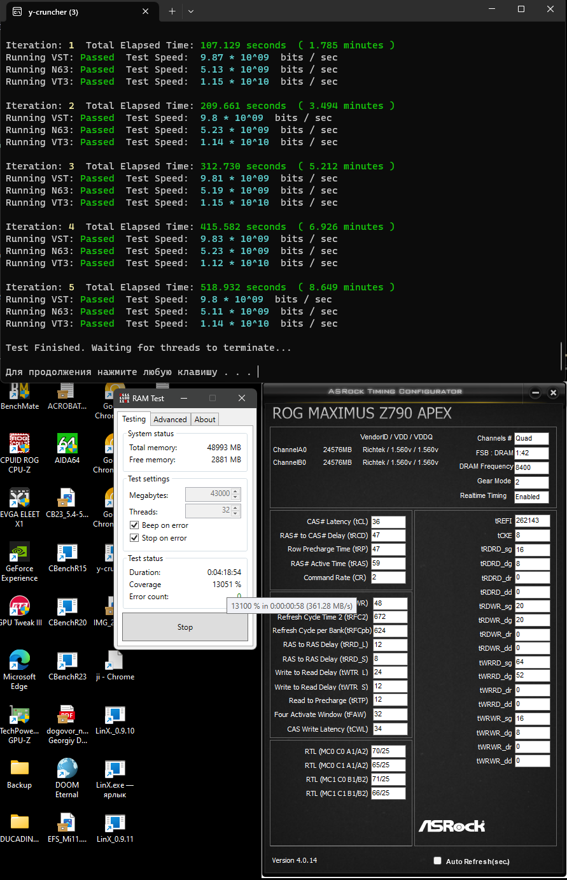Click the tWRRD_sg field showing 64
The height and width of the screenshot is (880, 567).
pyautogui.click(x=532, y=662)
